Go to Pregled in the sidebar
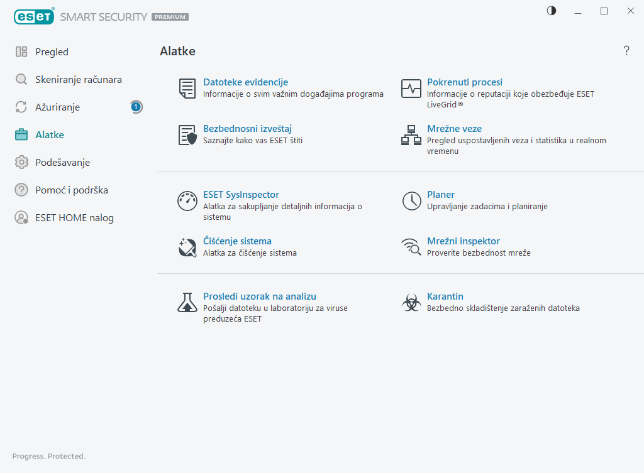 pyautogui.click(x=52, y=52)
